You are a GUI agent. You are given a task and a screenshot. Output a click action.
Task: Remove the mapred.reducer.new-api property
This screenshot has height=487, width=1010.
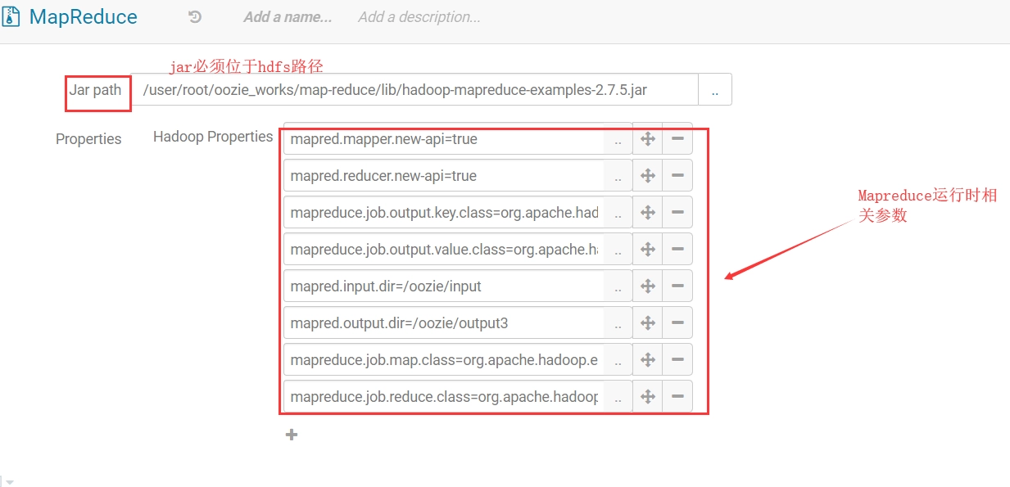pos(677,175)
